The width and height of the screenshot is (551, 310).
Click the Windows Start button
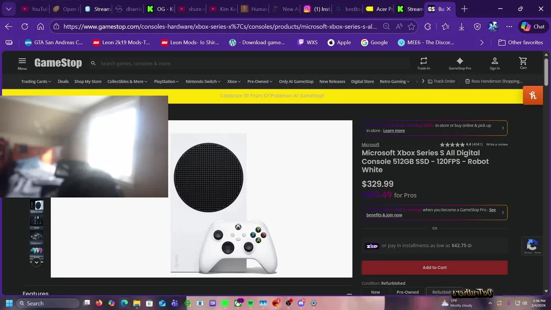tap(9, 303)
